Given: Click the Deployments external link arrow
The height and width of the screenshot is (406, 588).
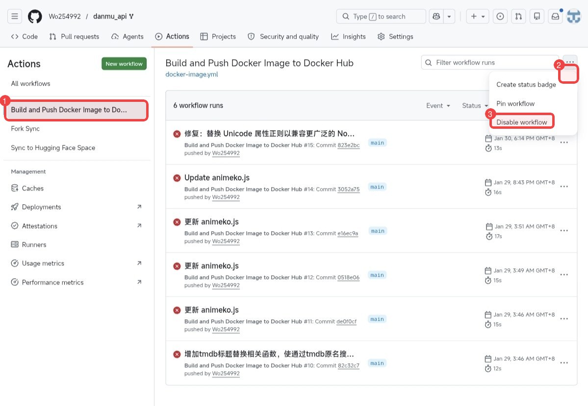Looking at the screenshot, I should tap(139, 207).
